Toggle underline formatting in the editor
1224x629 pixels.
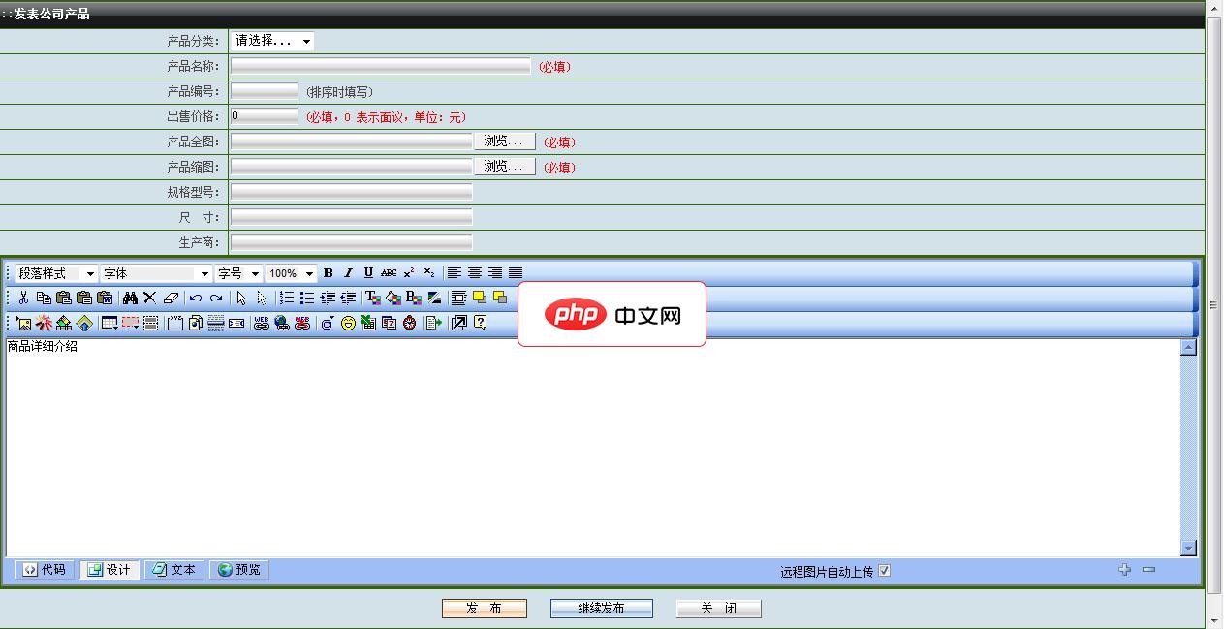click(367, 272)
